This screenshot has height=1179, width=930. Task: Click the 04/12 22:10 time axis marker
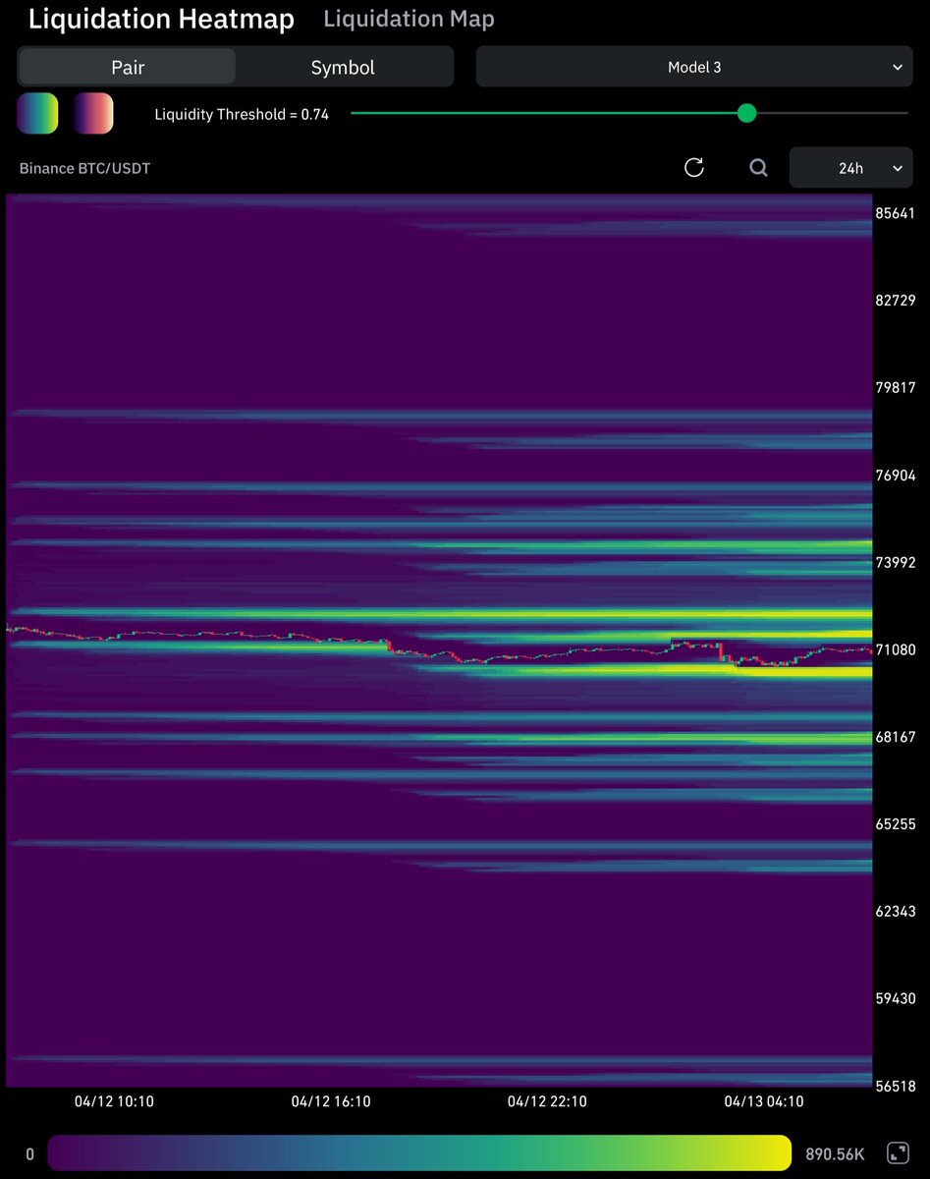[x=547, y=1101]
